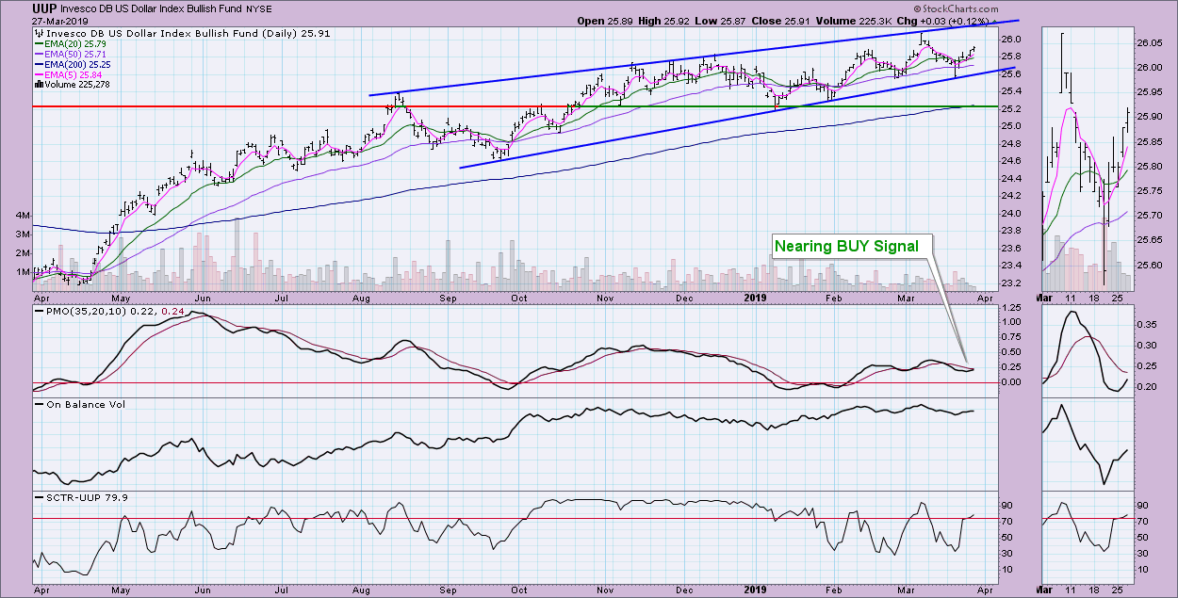
Task: Click the Close 25.91 value
Action: pos(782,20)
